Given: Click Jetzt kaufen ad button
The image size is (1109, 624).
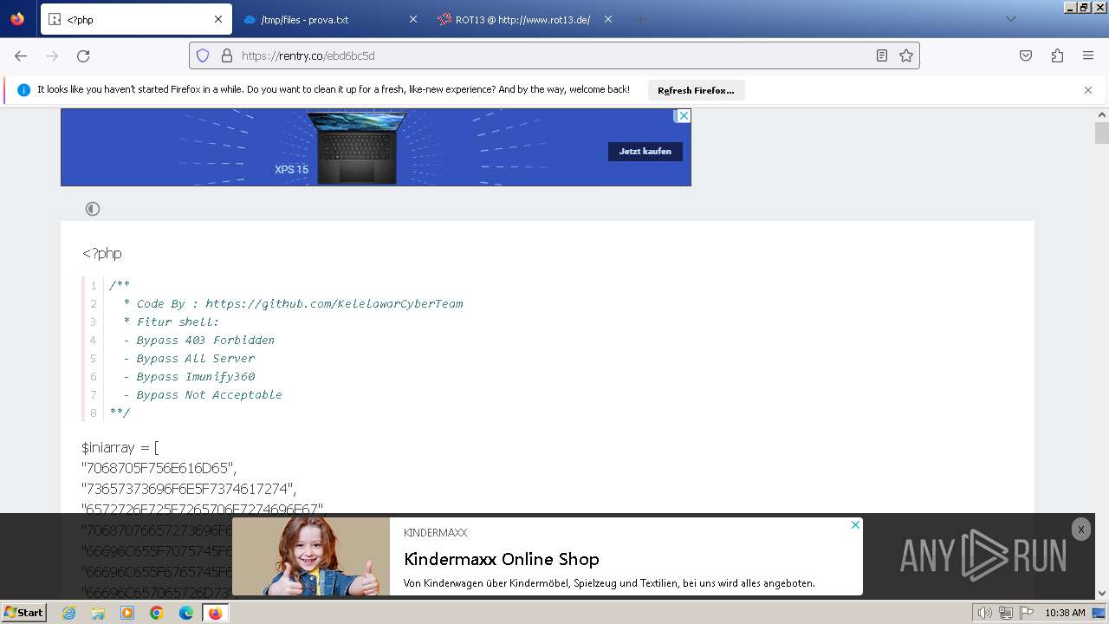Looking at the screenshot, I should (645, 152).
